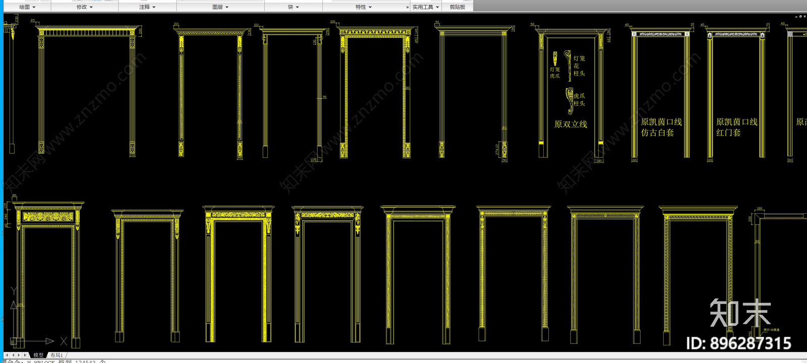Select the 仿古白套 text label
Screen dimensions: 807x363
pos(657,133)
